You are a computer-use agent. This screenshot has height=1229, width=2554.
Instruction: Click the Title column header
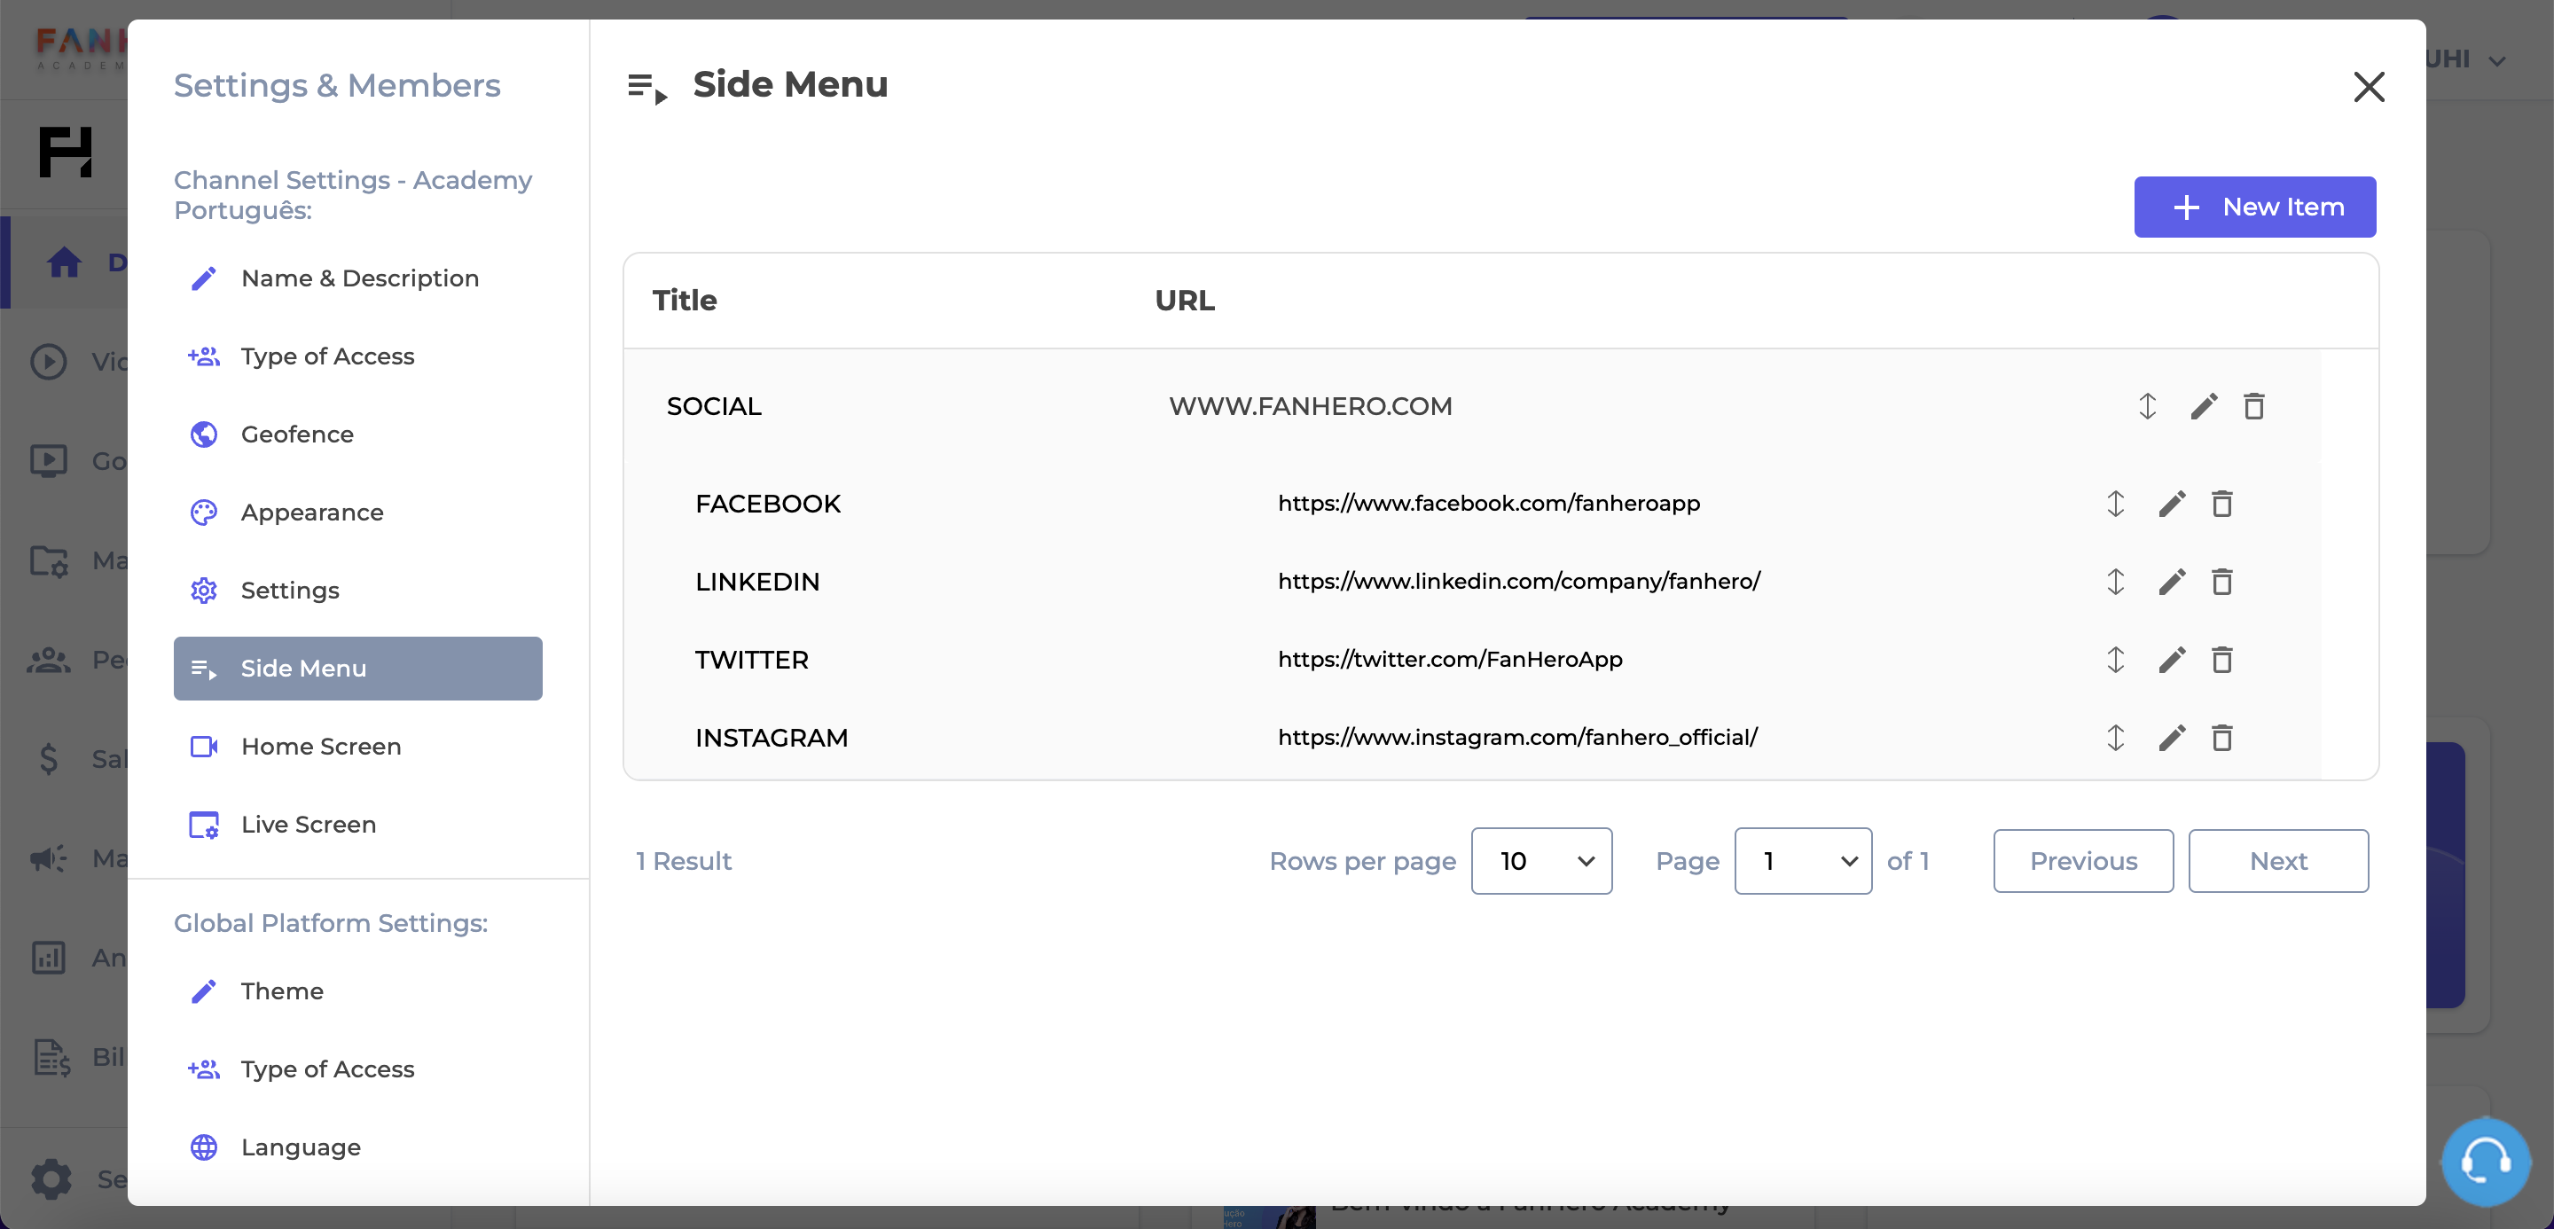684,301
